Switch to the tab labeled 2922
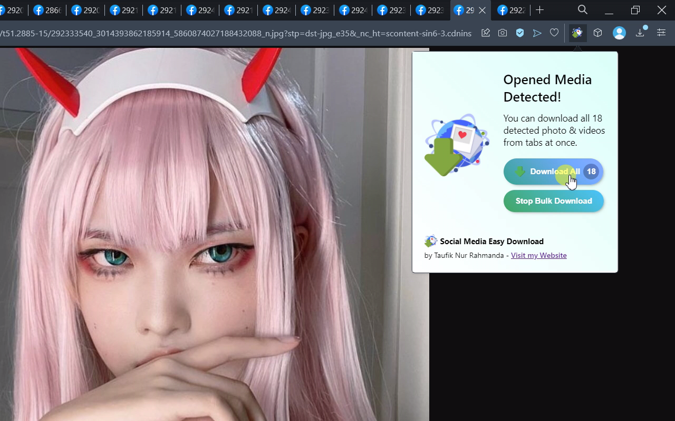Viewport: 675px width, 421px height. (x=511, y=10)
